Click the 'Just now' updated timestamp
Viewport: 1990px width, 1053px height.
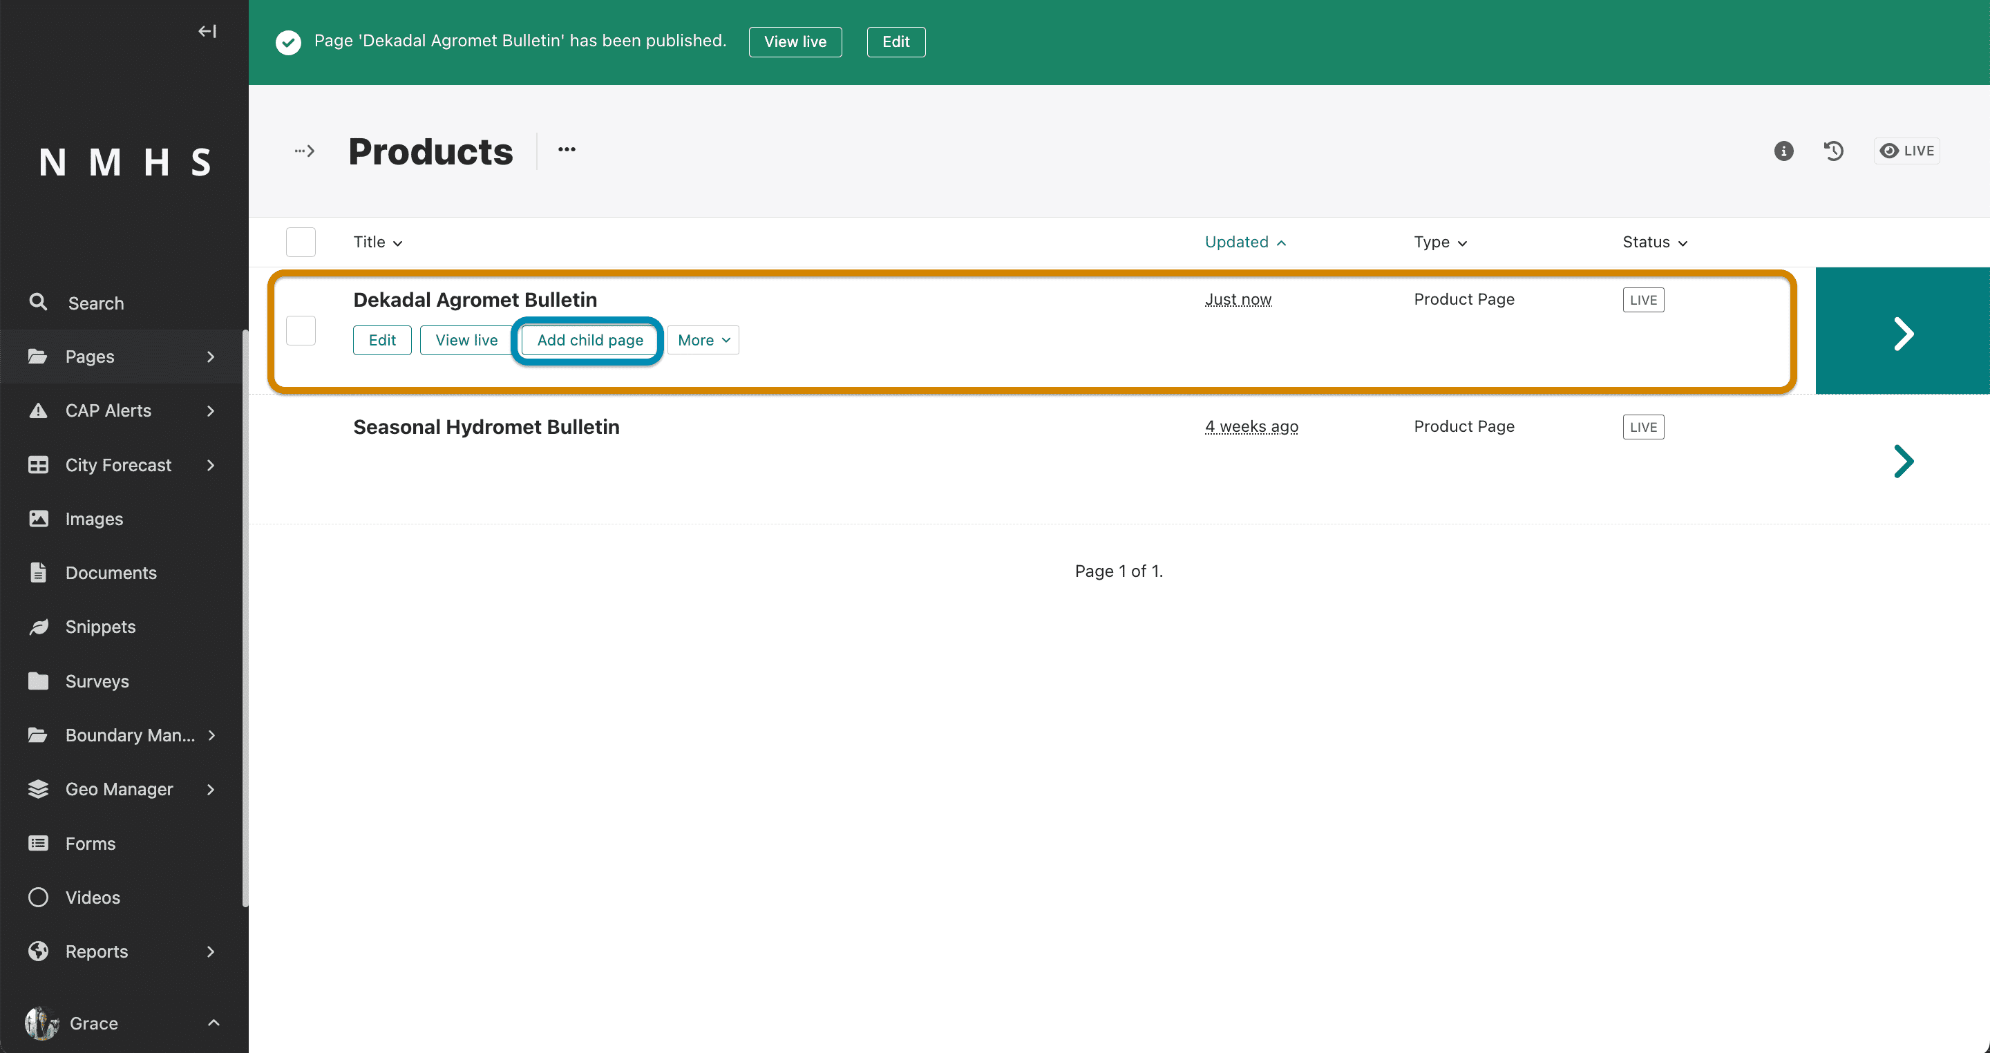1238,299
